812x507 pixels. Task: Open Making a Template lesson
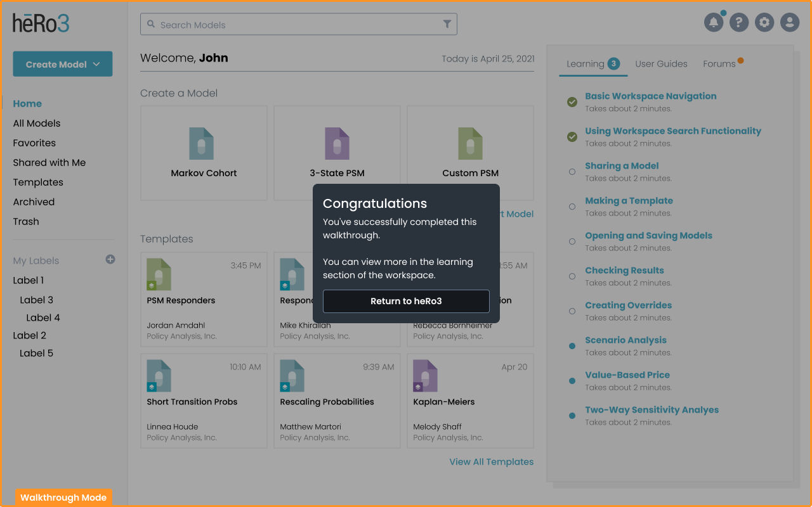(x=629, y=201)
